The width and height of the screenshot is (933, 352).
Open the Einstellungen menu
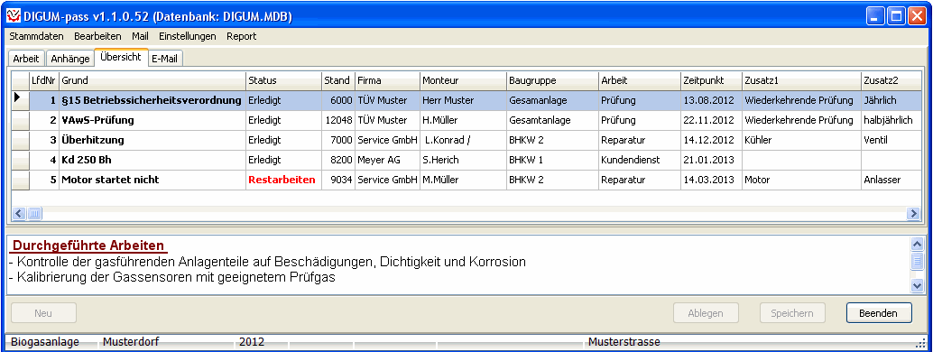click(x=188, y=36)
